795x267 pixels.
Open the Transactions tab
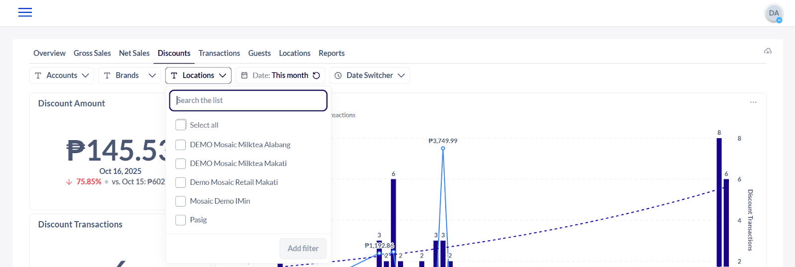219,53
